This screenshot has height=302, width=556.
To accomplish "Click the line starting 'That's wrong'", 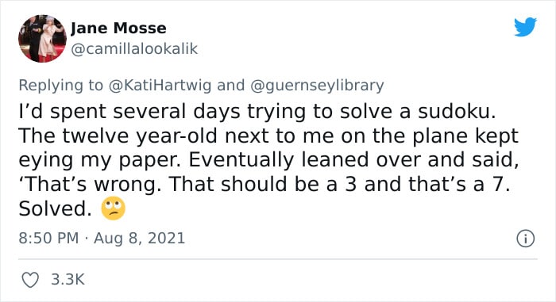I will [x=264, y=184].
